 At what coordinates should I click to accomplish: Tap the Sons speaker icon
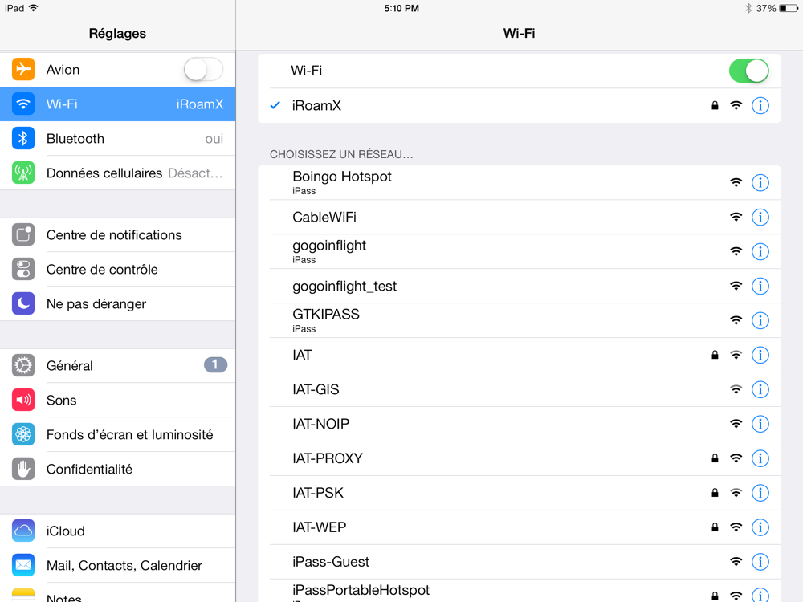23,401
